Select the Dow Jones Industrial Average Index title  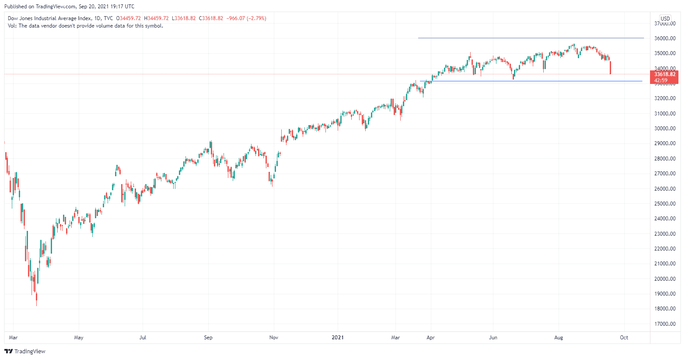click(49, 18)
